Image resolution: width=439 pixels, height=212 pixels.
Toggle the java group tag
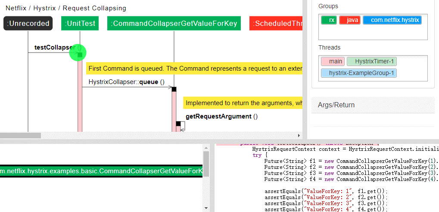pyautogui.click(x=350, y=20)
